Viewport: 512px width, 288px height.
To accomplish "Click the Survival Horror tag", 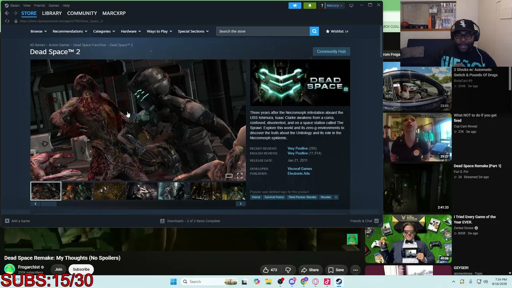I will coord(274,197).
